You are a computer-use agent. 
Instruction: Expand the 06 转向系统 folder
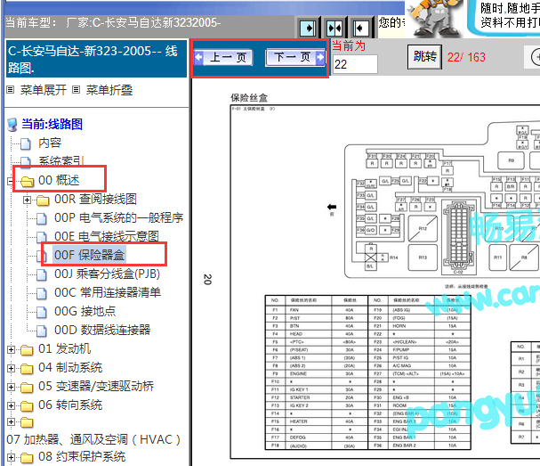pyautogui.click(x=11, y=405)
